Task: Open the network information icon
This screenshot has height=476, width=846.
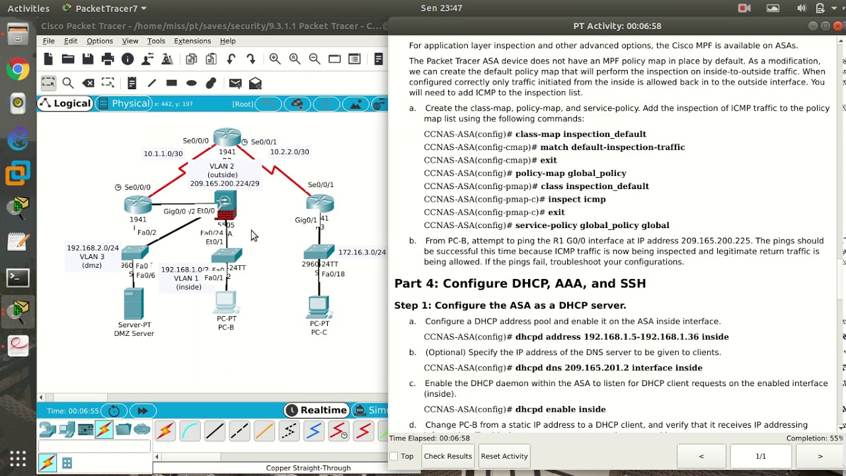Action: pyautogui.click(x=128, y=59)
